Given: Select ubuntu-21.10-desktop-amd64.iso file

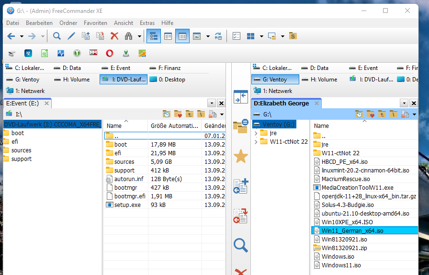Looking at the screenshot, I should (365, 213).
